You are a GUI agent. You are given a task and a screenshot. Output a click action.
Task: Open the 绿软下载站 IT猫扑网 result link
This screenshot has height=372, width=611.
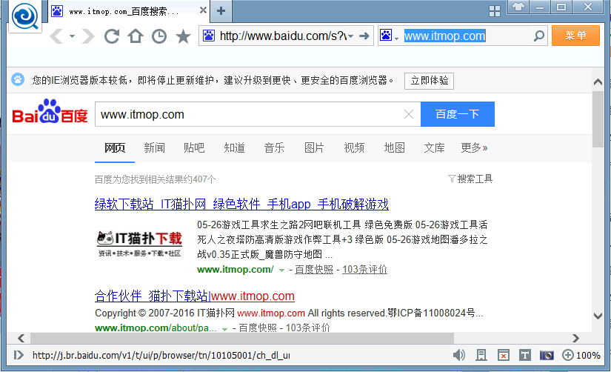(x=241, y=204)
